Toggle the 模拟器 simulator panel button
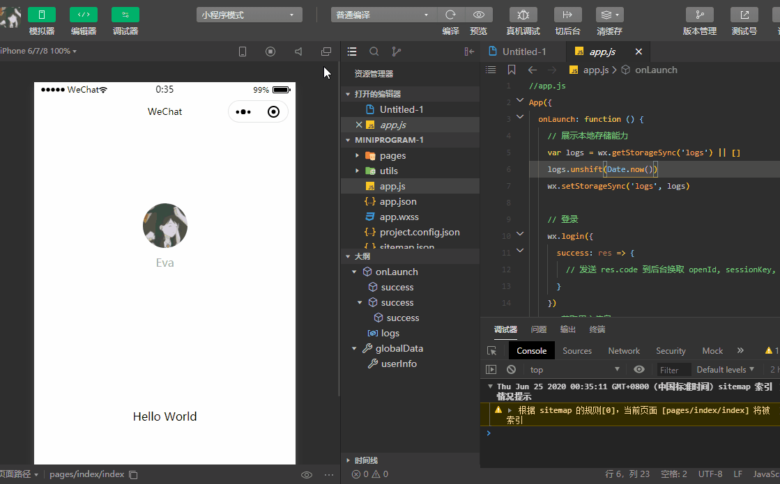 click(42, 15)
